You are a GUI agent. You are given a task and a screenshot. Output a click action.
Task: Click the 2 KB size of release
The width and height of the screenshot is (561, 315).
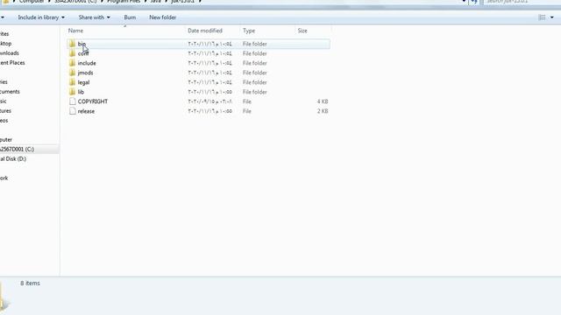(x=323, y=111)
